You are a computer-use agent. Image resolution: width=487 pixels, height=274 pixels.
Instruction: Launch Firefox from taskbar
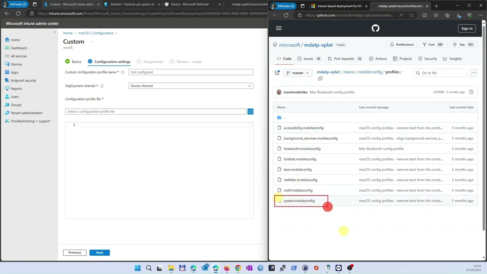point(227,268)
